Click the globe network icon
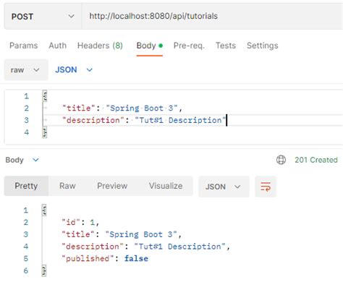 tap(281, 160)
